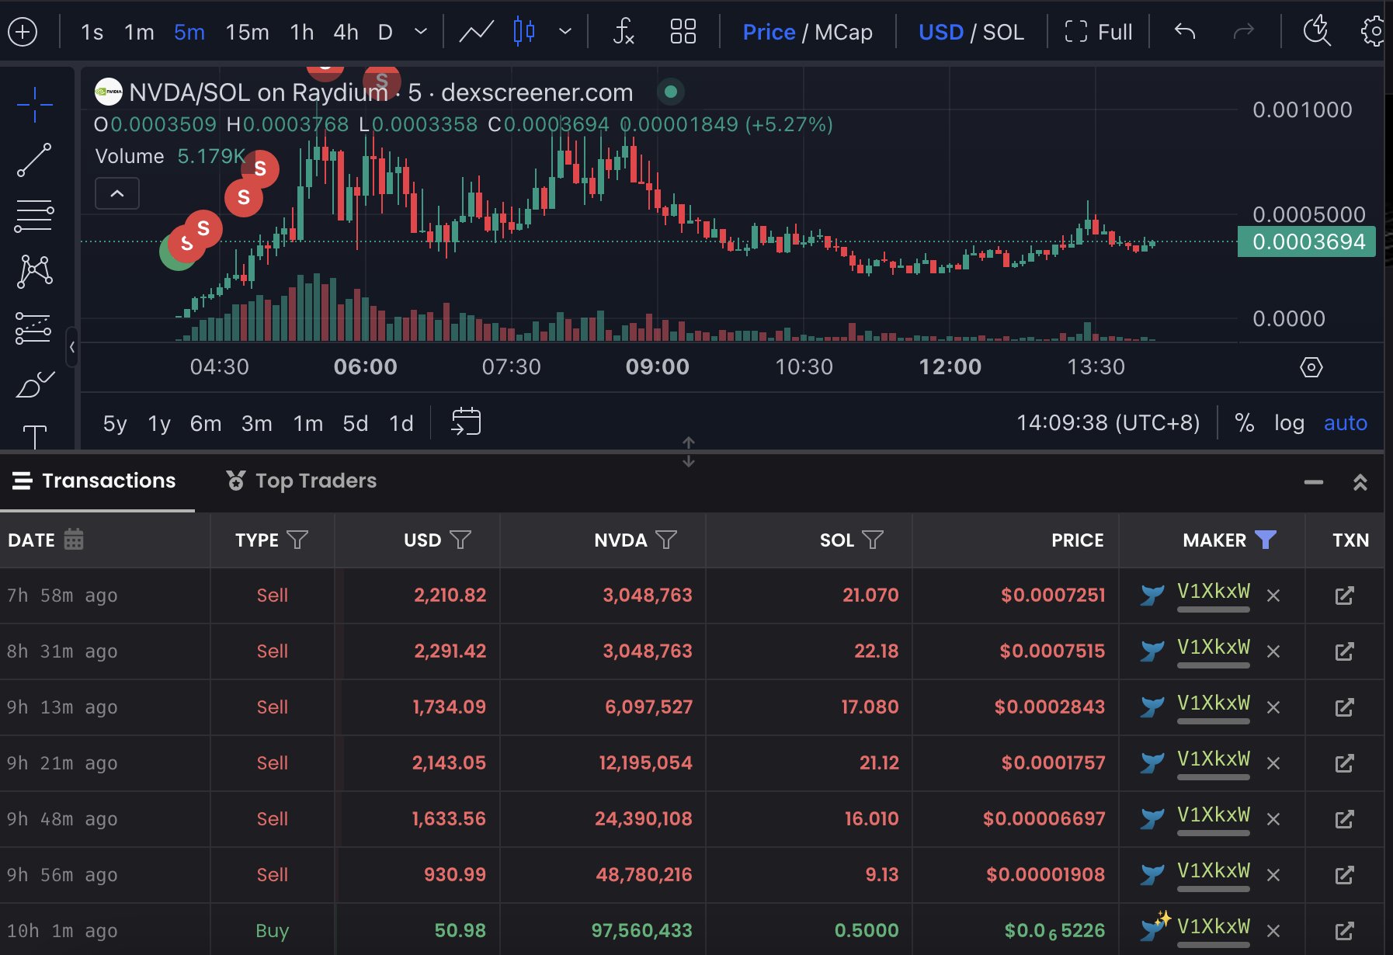Open the price scale settings hexagon icon
The image size is (1393, 955).
click(x=1311, y=367)
